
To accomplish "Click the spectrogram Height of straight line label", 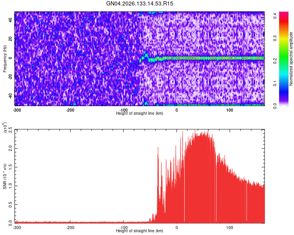I will pos(140,113).
